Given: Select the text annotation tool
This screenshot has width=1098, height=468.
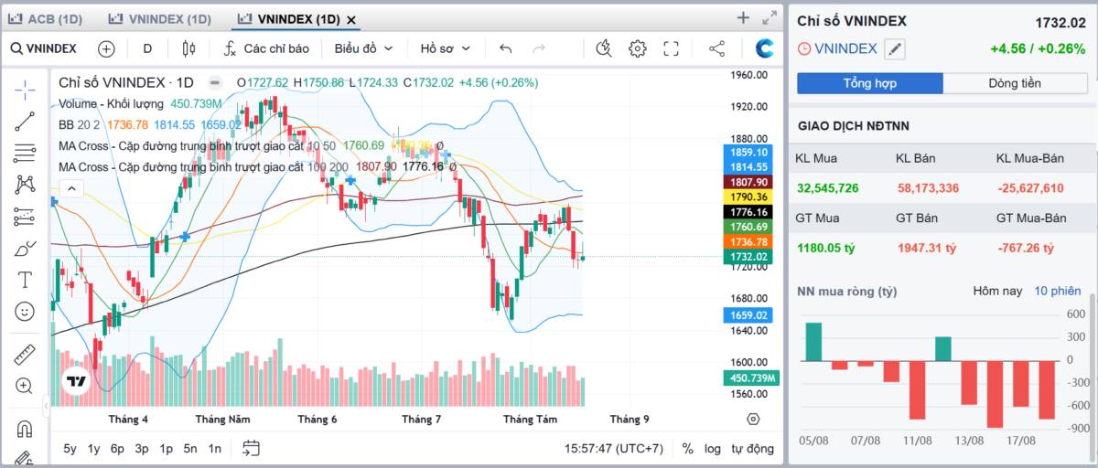Looking at the screenshot, I should click(25, 280).
